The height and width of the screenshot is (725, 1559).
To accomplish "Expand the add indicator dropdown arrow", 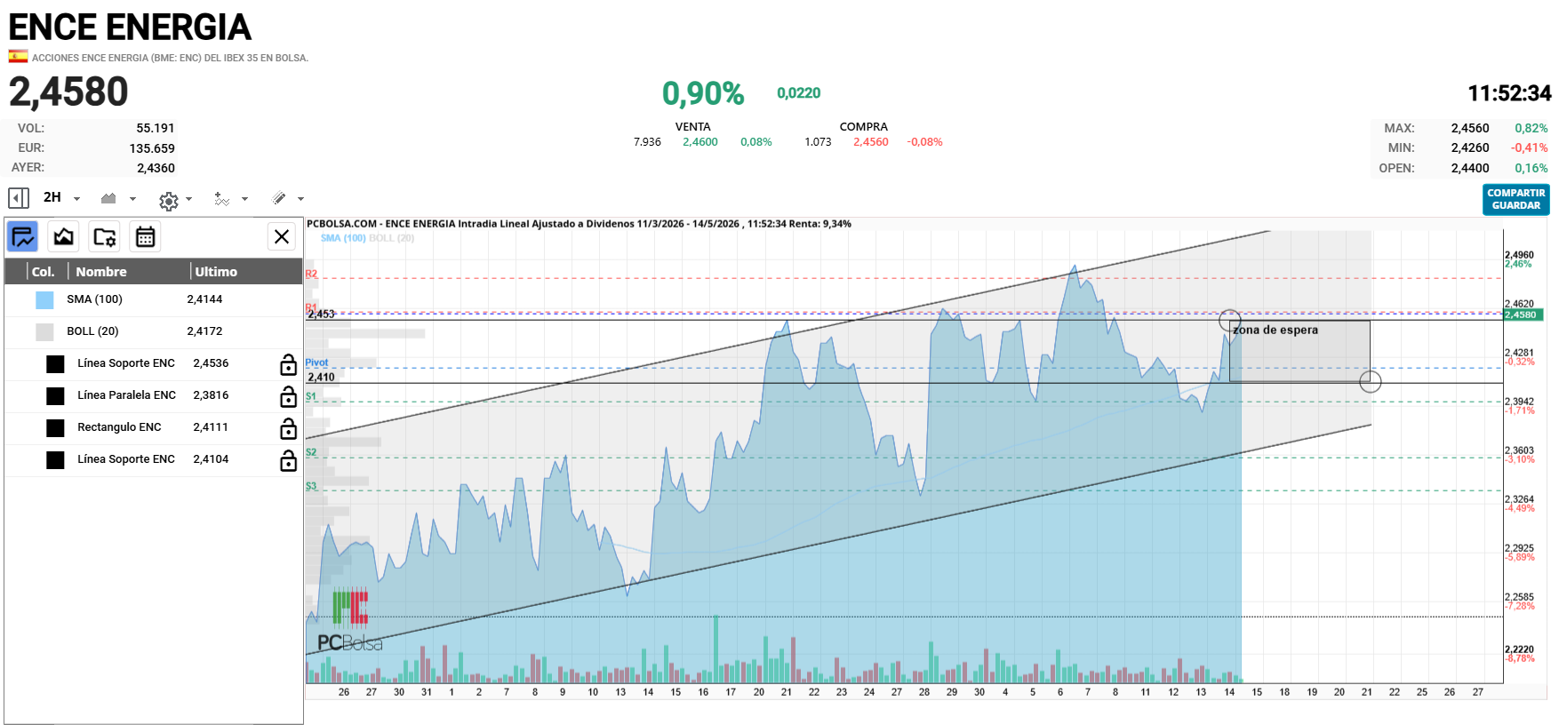I will (244, 199).
